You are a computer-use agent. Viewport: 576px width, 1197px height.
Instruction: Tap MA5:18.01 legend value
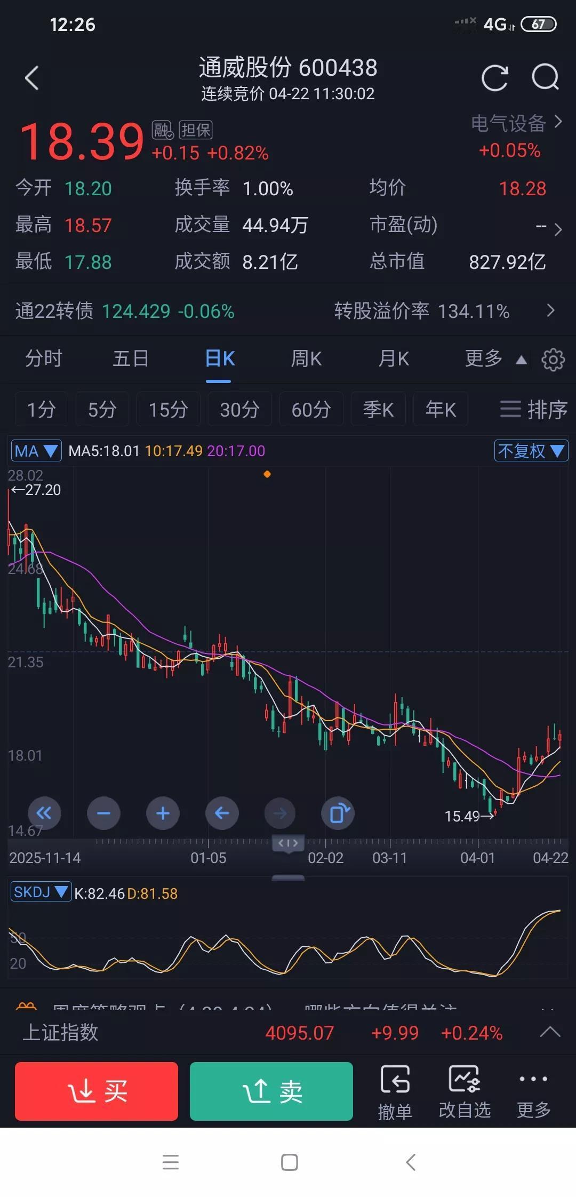[104, 451]
